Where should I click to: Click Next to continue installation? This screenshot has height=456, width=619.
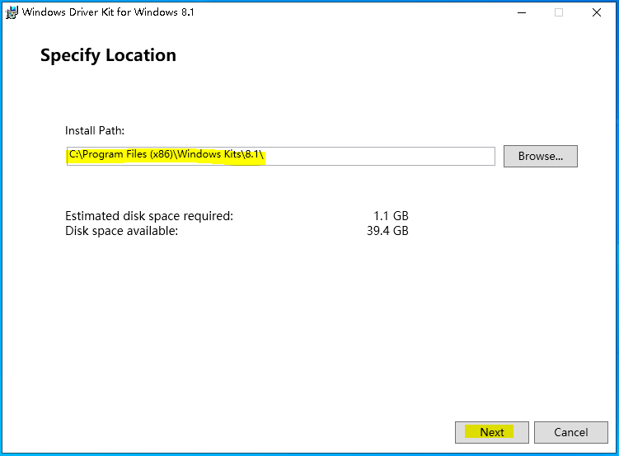point(491,432)
